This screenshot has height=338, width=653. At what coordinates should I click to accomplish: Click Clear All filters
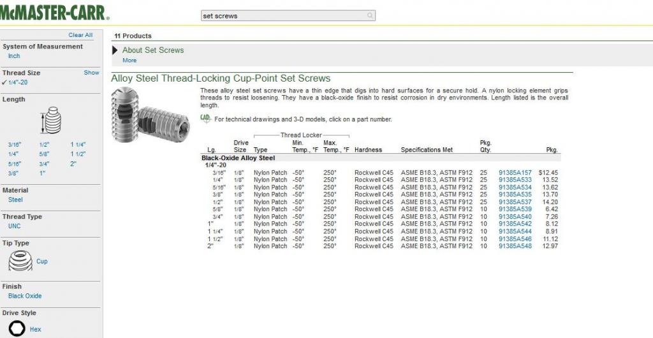[x=80, y=35]
